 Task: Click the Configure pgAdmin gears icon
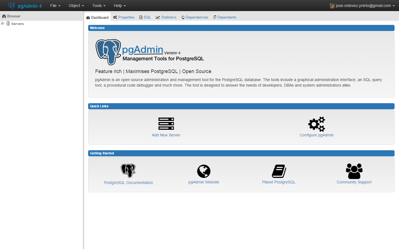(x=317, y=124)
